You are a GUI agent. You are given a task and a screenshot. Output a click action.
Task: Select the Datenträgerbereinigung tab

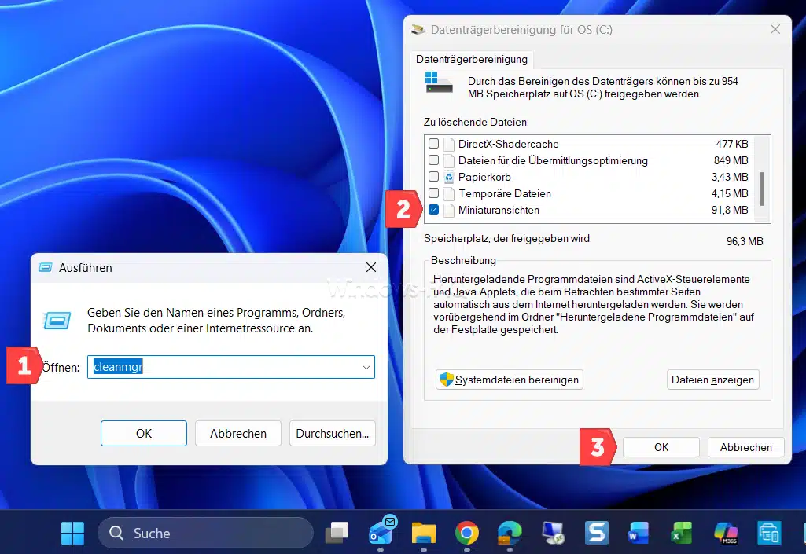(x=471, y=59)
